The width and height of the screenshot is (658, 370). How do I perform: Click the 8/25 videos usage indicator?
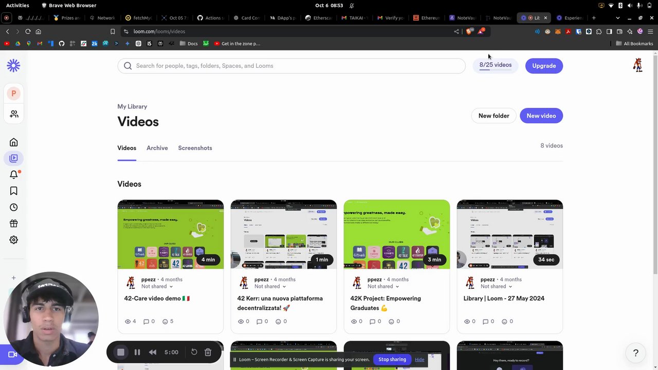pos(495,65)
